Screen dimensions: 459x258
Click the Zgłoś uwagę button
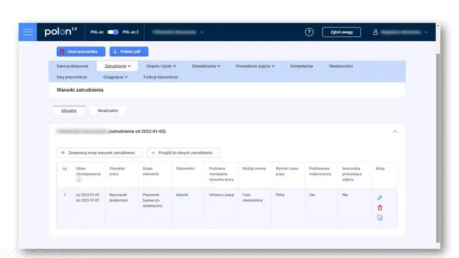[341, 32]
